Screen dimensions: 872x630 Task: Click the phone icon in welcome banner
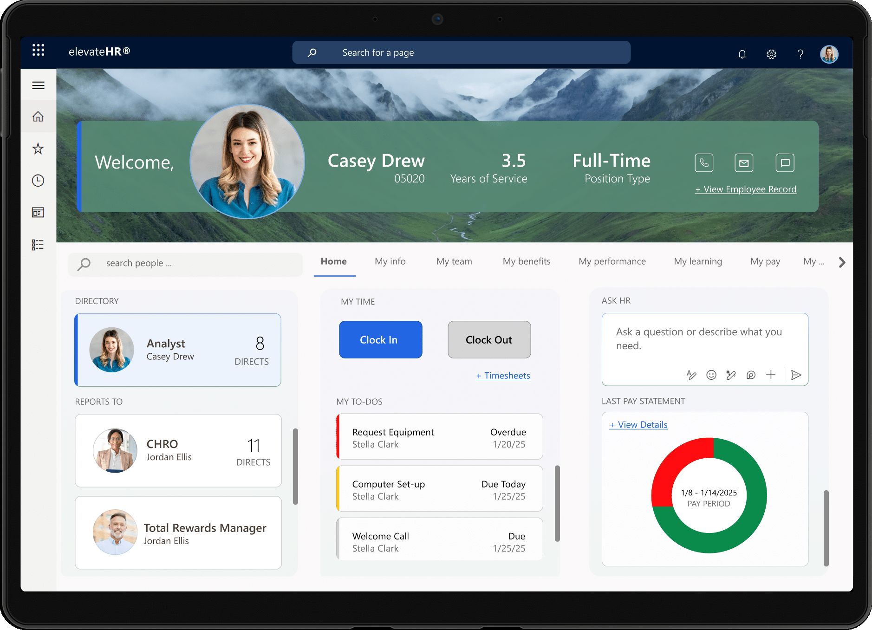[704, 163]
